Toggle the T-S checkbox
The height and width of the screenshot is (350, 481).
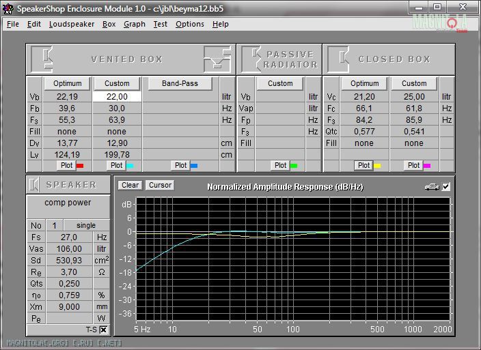tap(103, 330)
